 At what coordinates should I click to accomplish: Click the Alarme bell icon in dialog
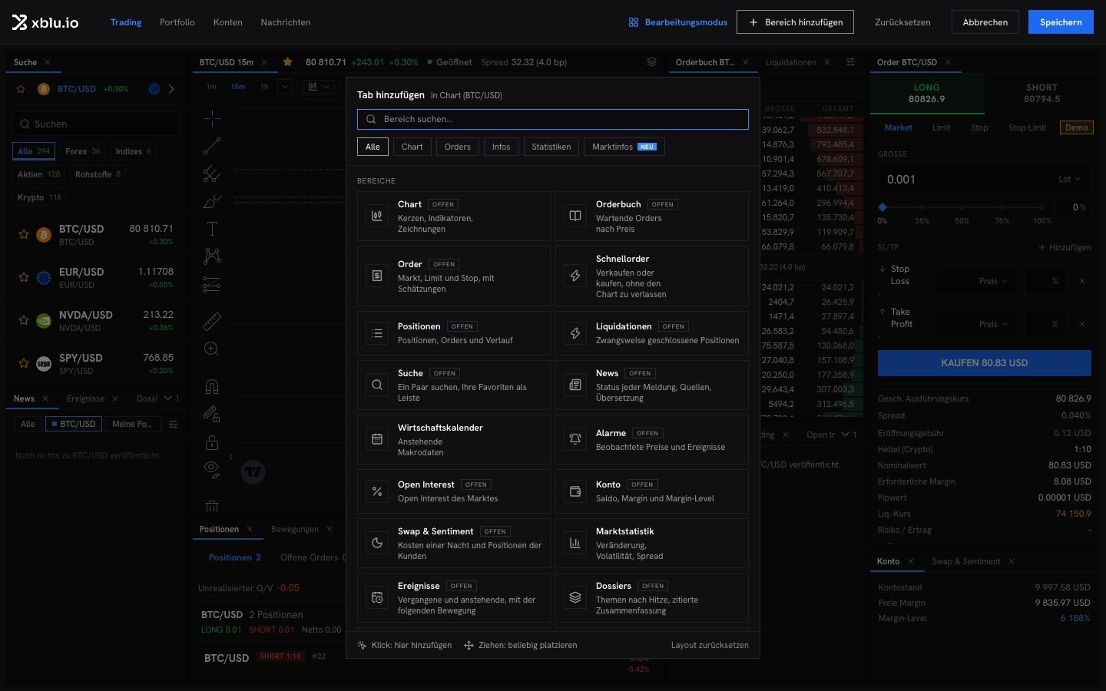click(575, 439)
